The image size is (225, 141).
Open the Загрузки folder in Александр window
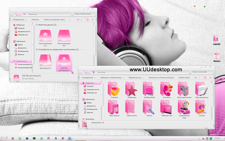(114, 89)
